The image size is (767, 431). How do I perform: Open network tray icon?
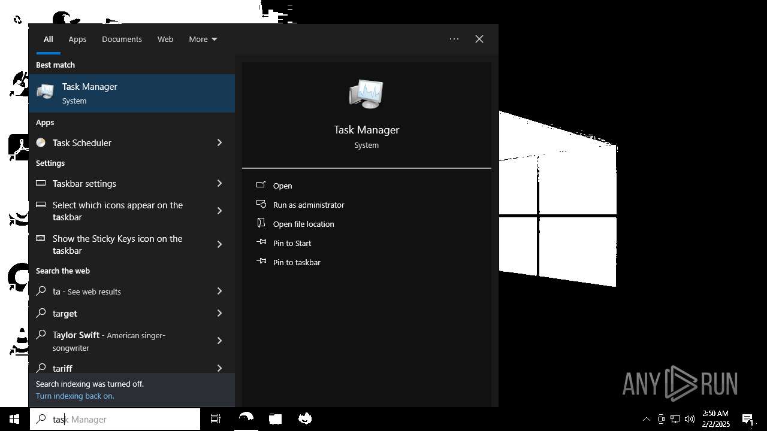[x=675, y=419]
